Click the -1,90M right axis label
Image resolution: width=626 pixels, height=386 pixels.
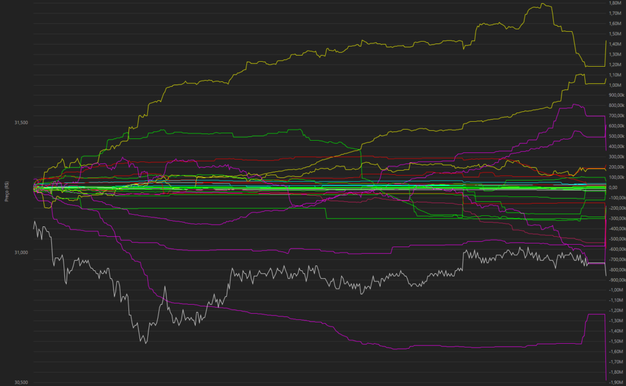coord(616,383)
